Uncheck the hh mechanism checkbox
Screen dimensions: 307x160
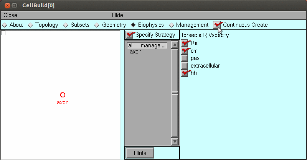(185, 73)
